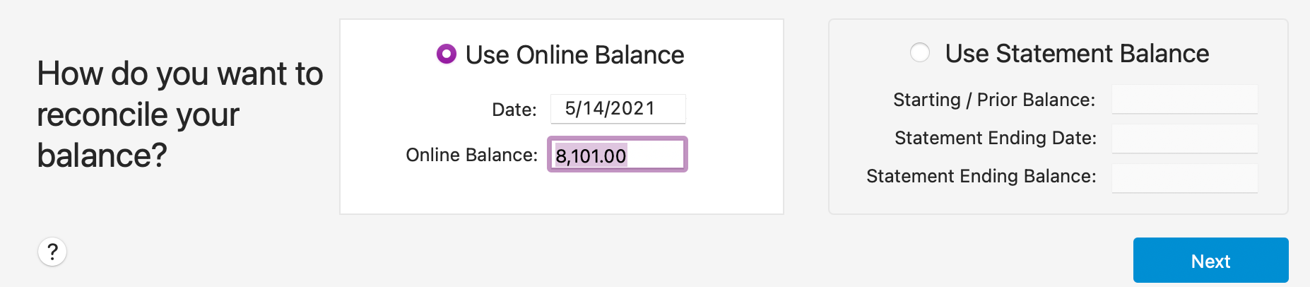Click the "Statement Ending Balance:" label

tap(981, 176)
